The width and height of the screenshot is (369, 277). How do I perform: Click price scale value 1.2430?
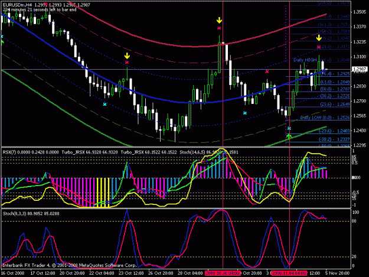tap(360, 131)
